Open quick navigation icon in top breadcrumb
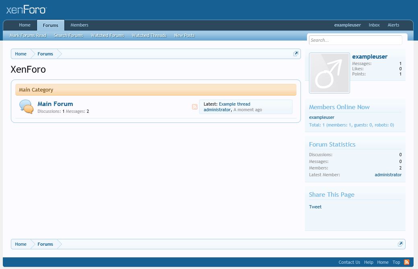 [296, 54]
